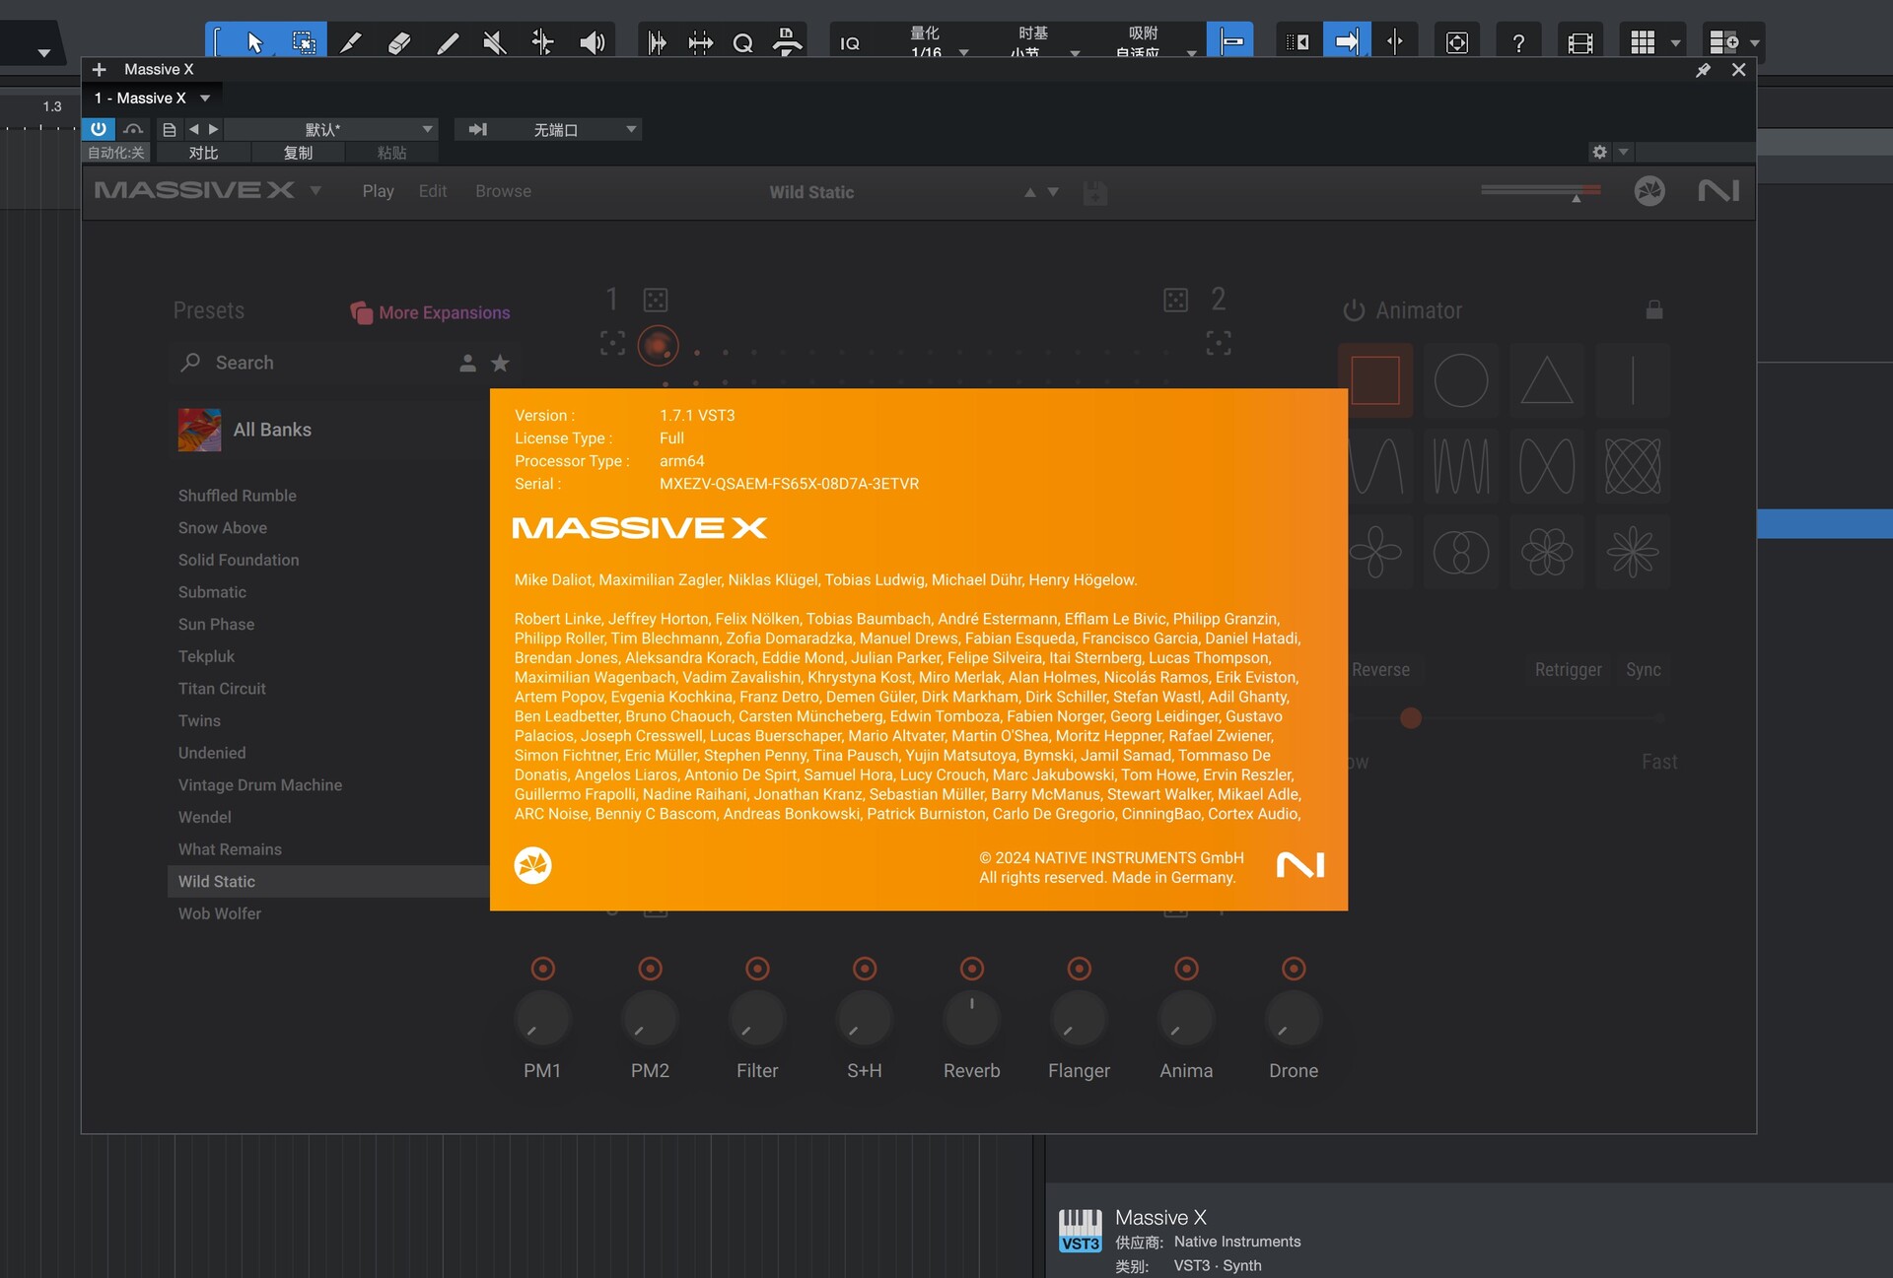The height and width of the screenshot is (1278, 1893).
Task: Toggle the plugin power bypass button
Action: (99, 129)
